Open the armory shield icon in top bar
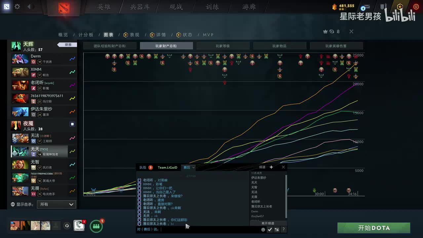 point(383,7)
